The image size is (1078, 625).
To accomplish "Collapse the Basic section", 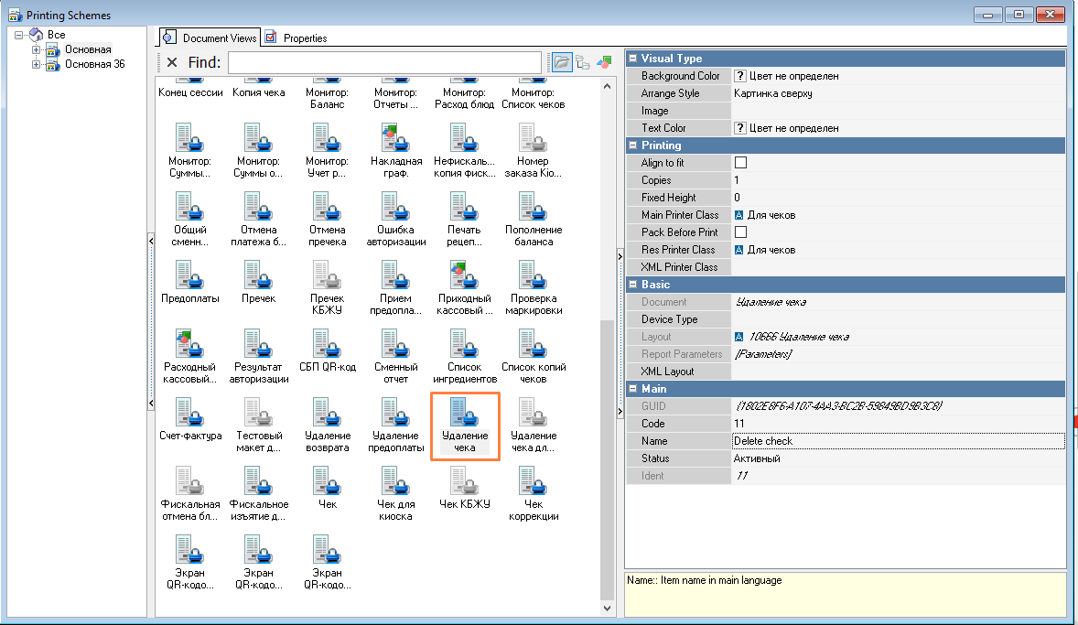I will [x=633, y=284].
